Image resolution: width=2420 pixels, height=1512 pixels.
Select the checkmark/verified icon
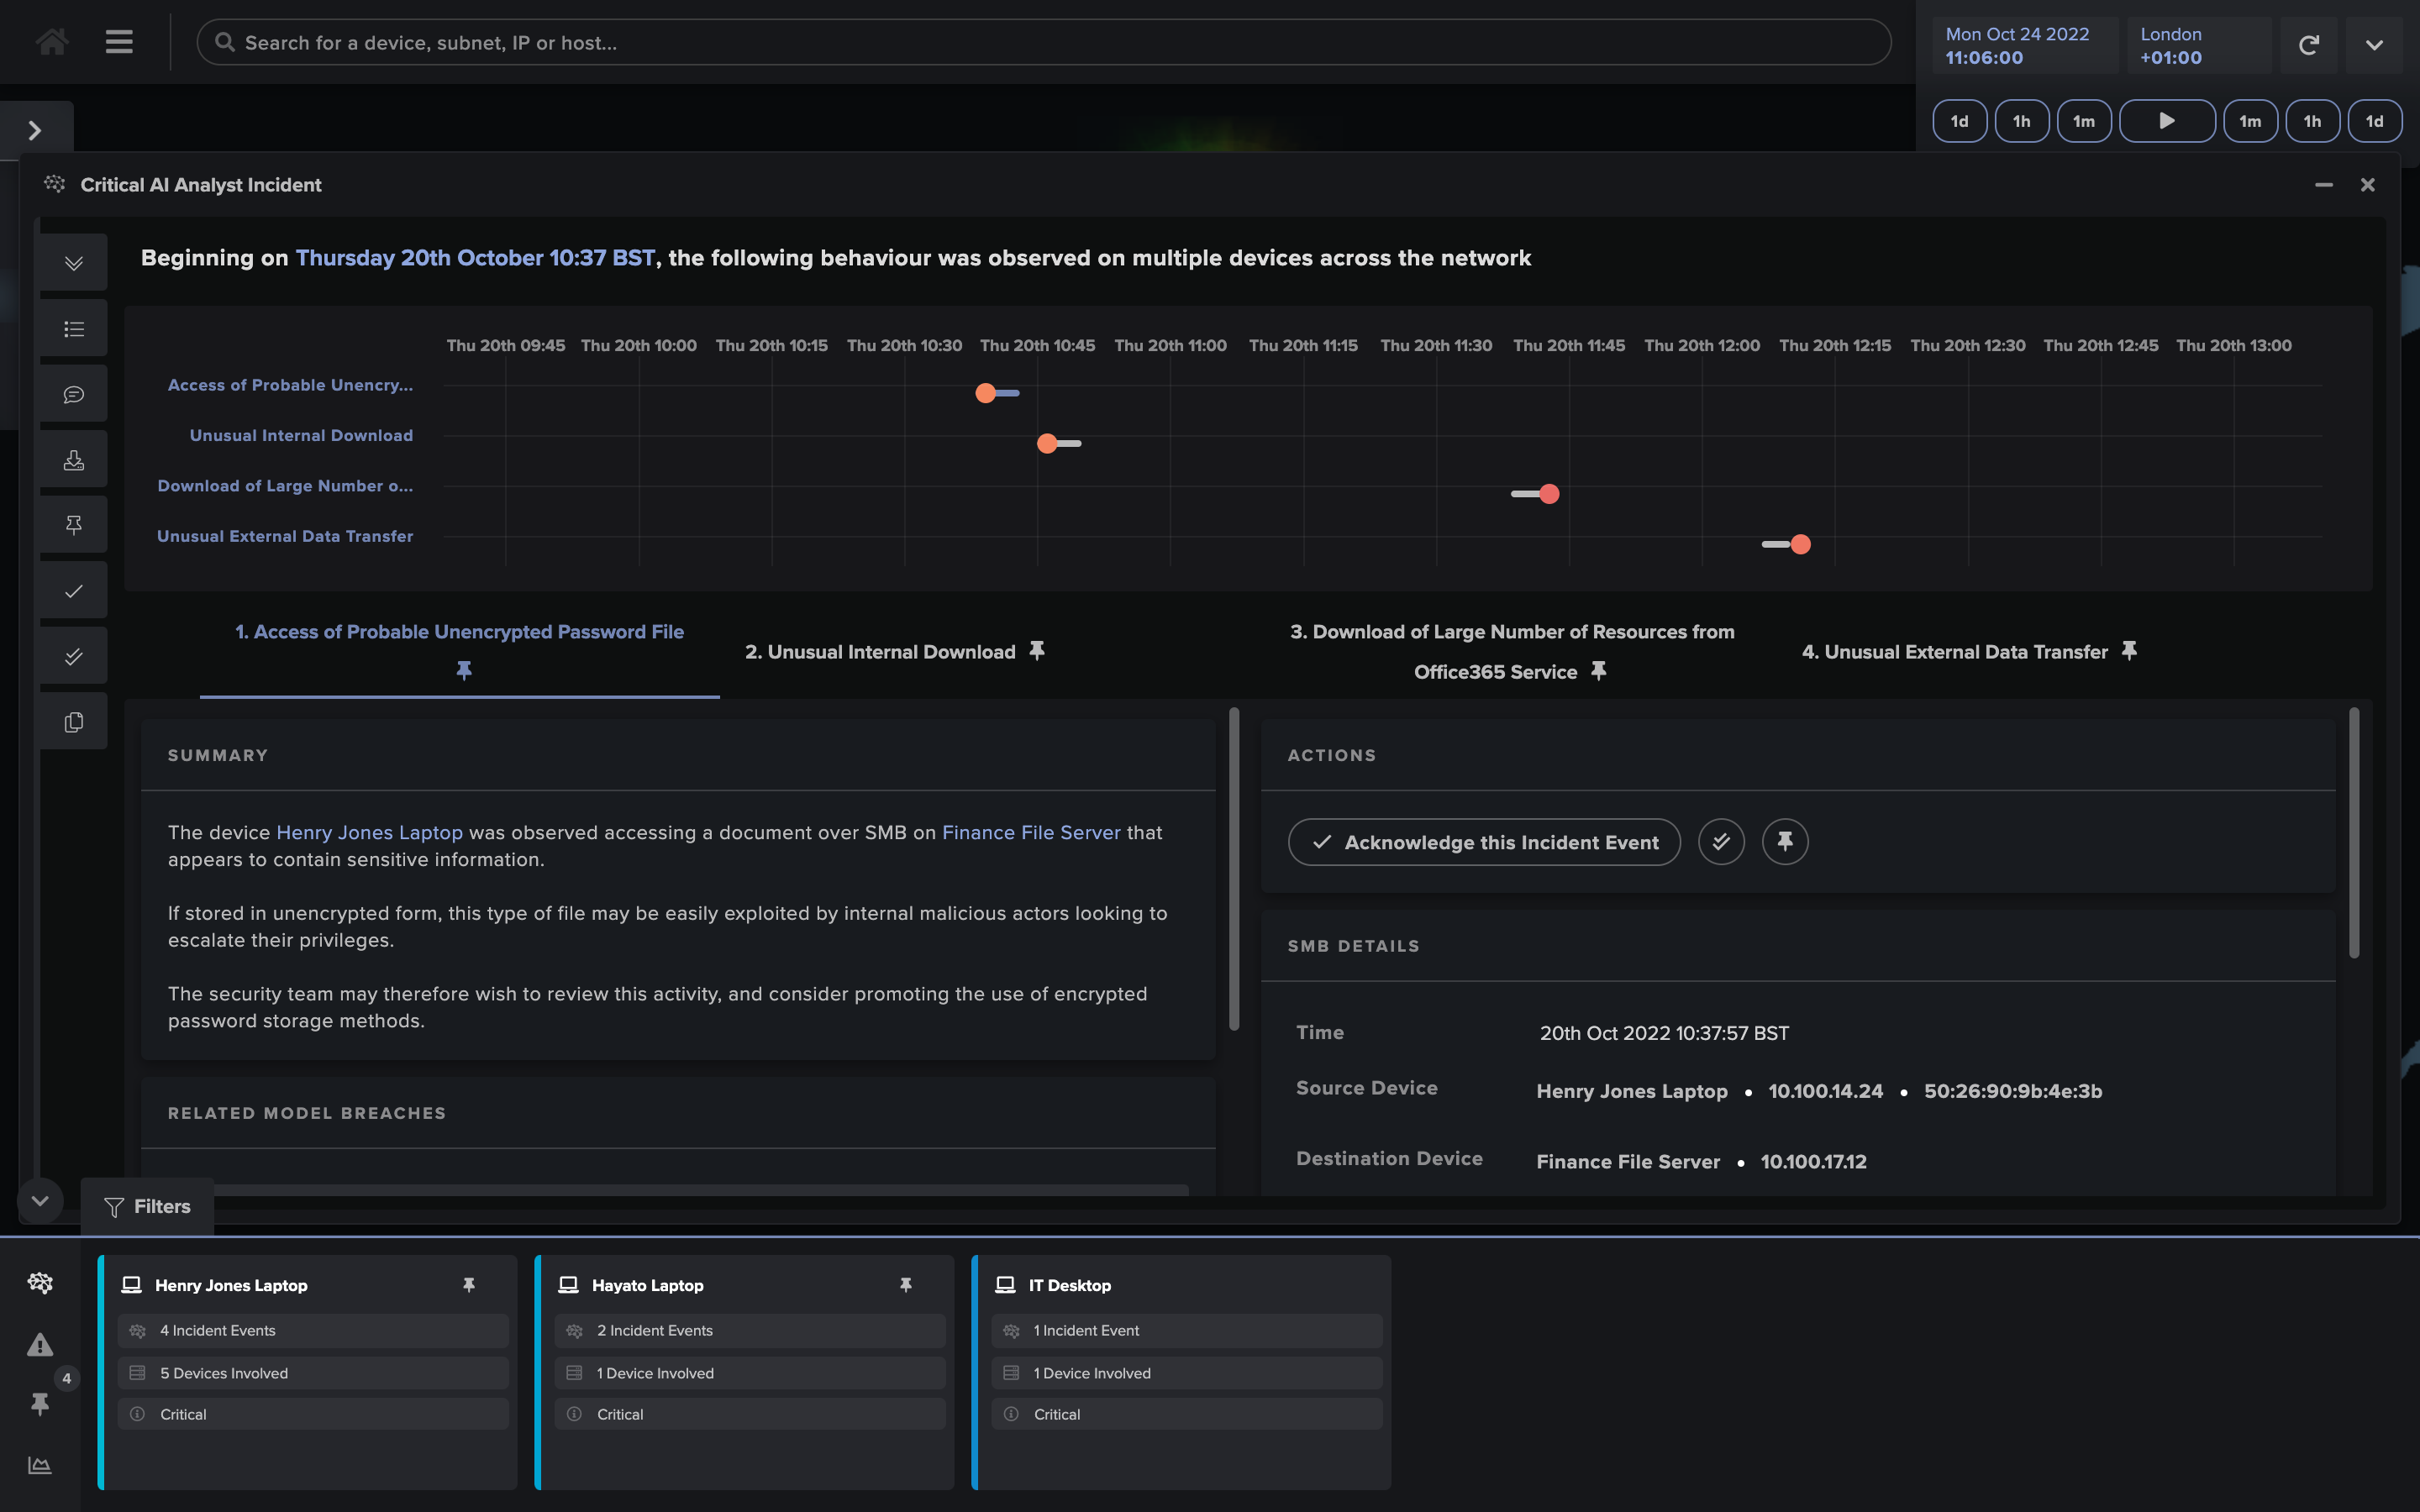(x=1719, y=842)
